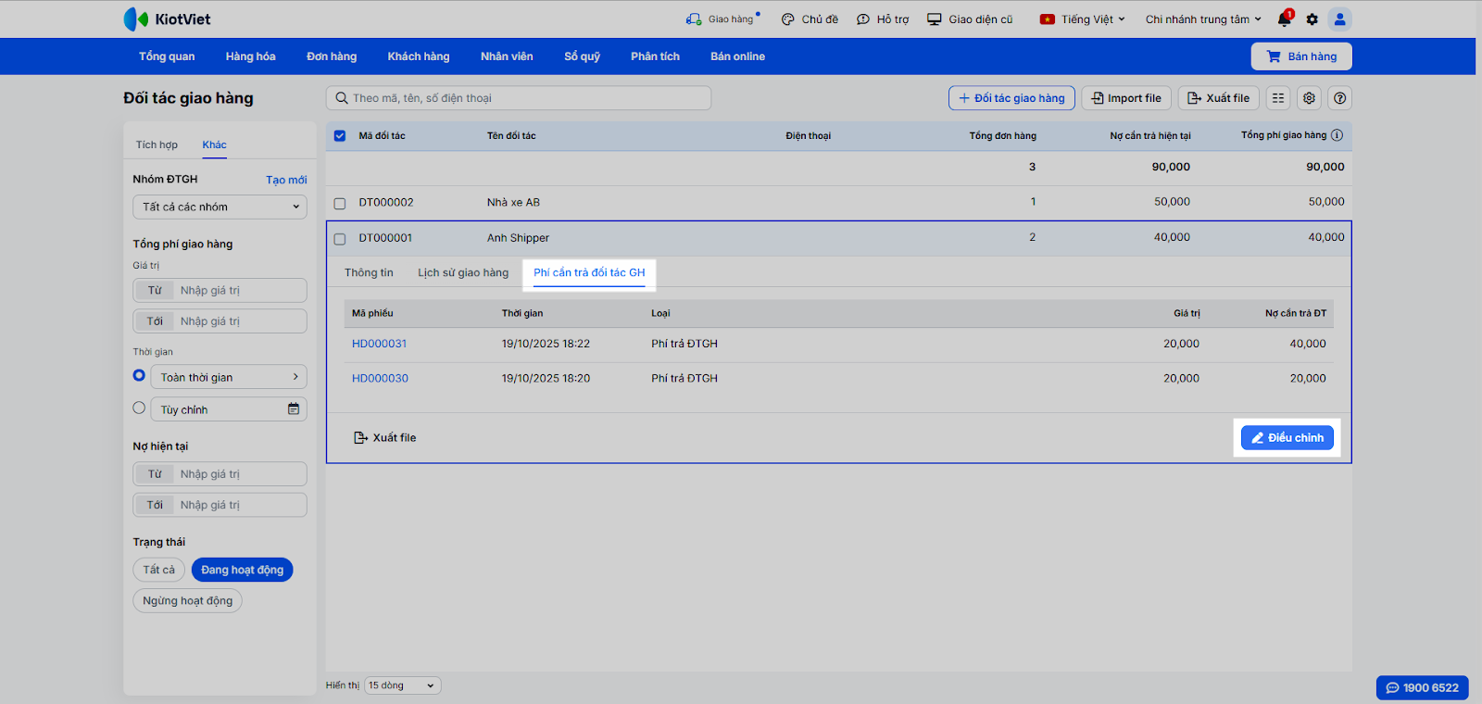Open the user account avatar icon
Screen dimensions: 1482x704
pyautogui.click(x=1339, y=19)
